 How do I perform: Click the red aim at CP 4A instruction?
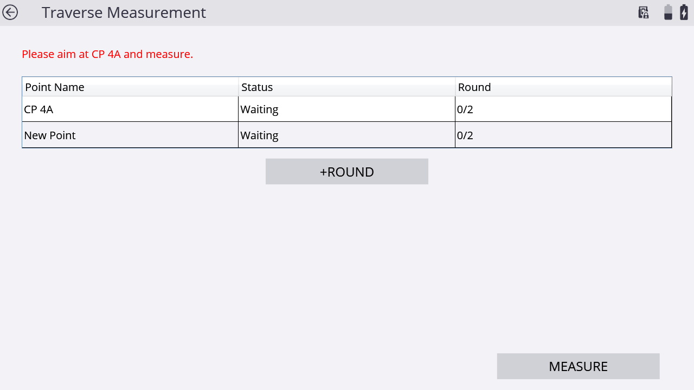pyautogui.click(x=107, y=54)
